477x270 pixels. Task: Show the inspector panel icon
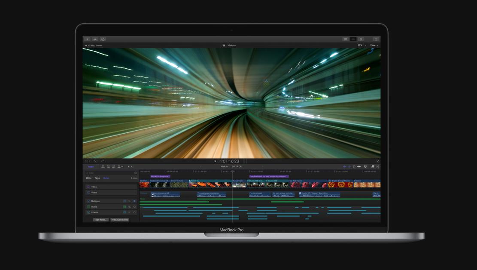361,39
